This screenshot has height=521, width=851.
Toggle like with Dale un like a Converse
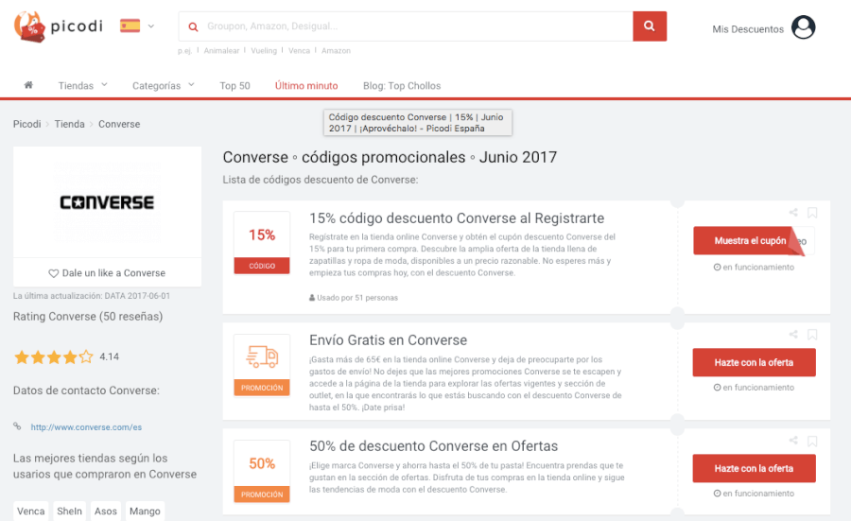click(x=107, y=272)
